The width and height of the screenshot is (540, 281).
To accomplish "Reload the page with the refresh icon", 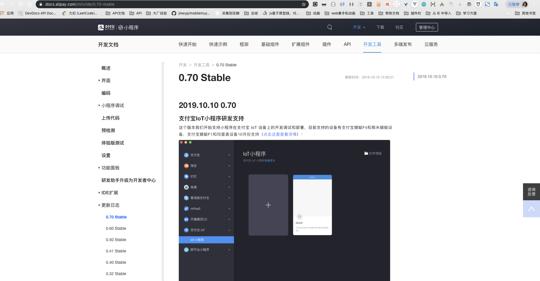I will coord(20,4).
